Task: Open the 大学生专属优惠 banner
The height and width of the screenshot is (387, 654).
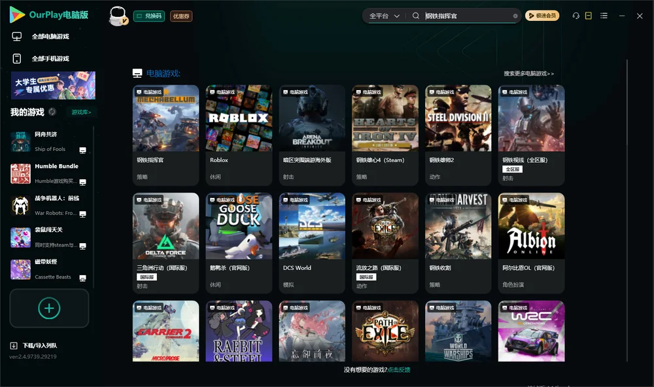Action: point(53,85)
